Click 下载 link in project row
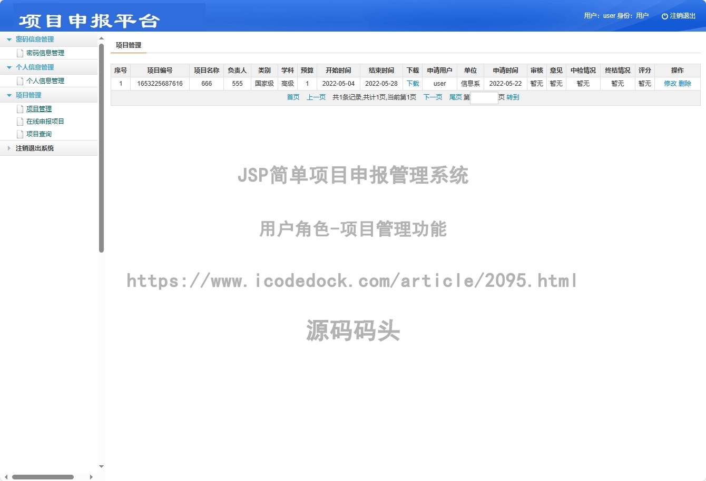 (x=413, y=83)
